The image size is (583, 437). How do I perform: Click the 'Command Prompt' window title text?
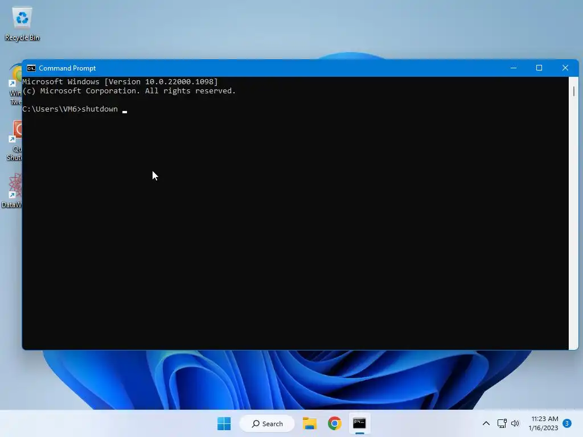(x=67, y=68)
